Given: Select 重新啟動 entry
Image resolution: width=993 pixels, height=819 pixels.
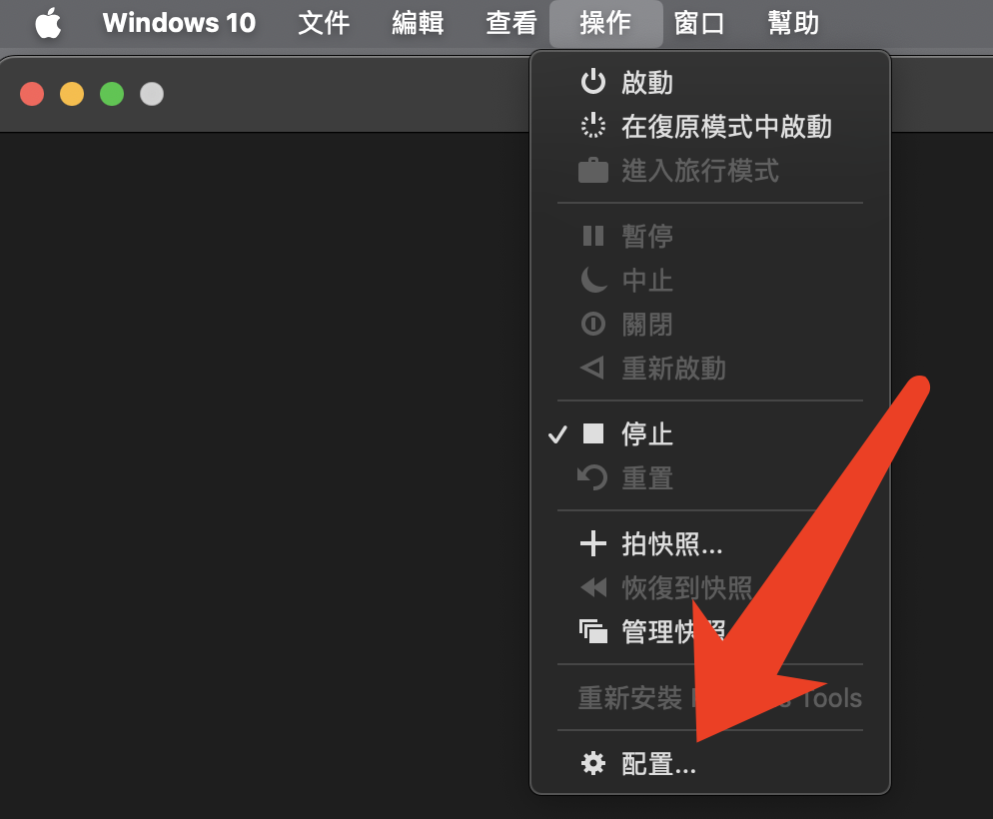Looking at the screenshot, I should (710, 369).
